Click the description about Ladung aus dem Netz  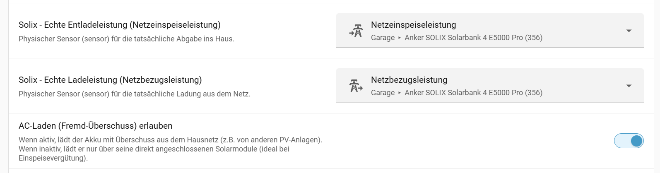coord(135,94)
